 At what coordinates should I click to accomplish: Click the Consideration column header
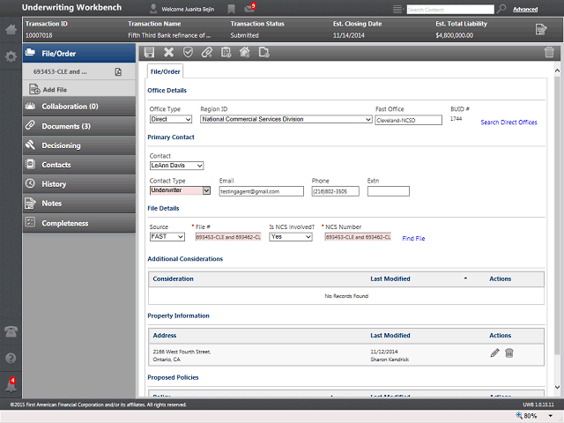(173, 278)
